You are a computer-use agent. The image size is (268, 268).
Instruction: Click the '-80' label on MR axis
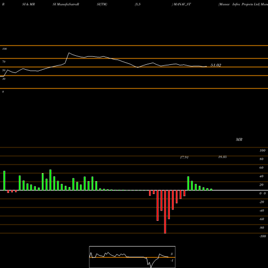[x=262, y=228]
